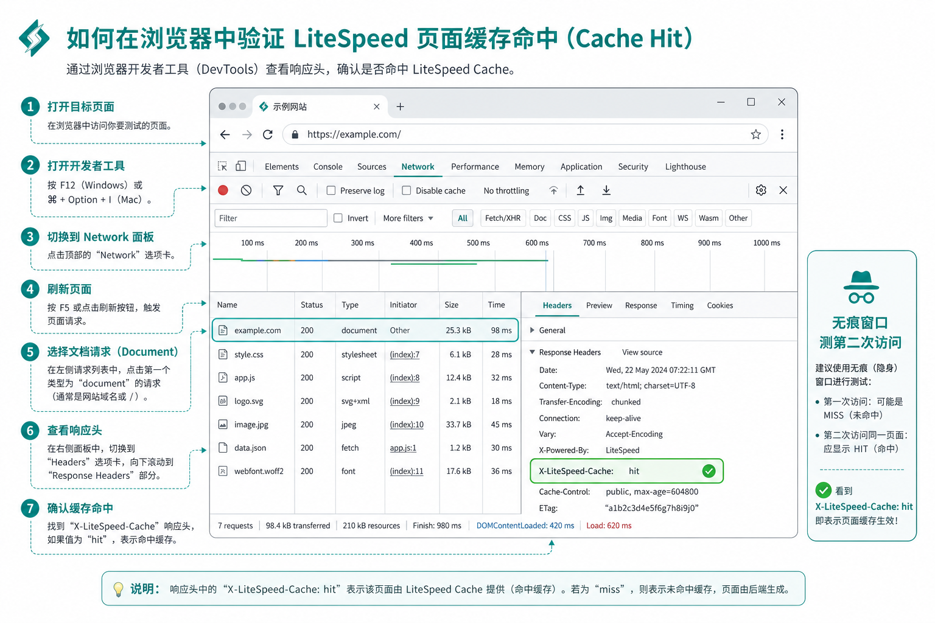Select the All filter type
This screenshot has height=623, width=935.
point(463,218)
